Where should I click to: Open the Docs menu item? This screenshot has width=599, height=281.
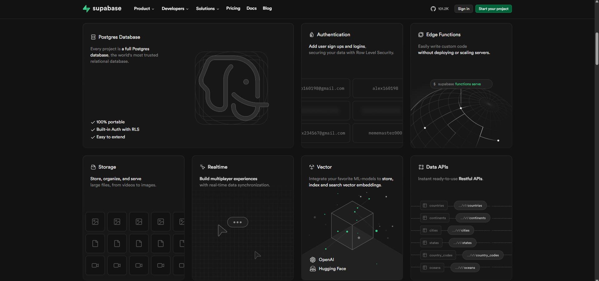point(251,8)
